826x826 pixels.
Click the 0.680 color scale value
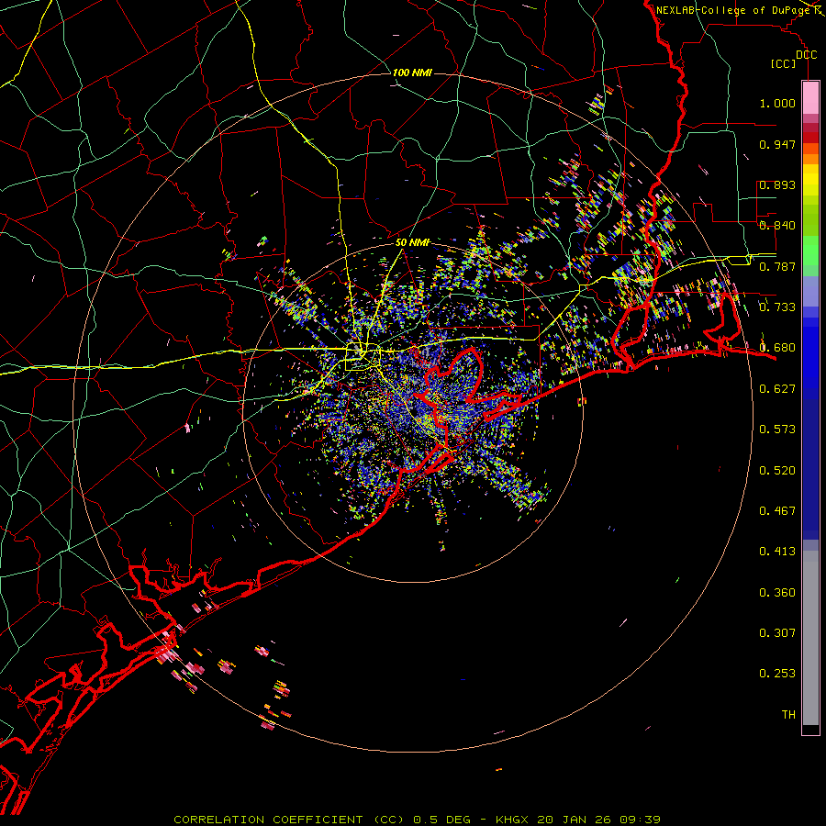pyautogui.click(x=777, y=348)
